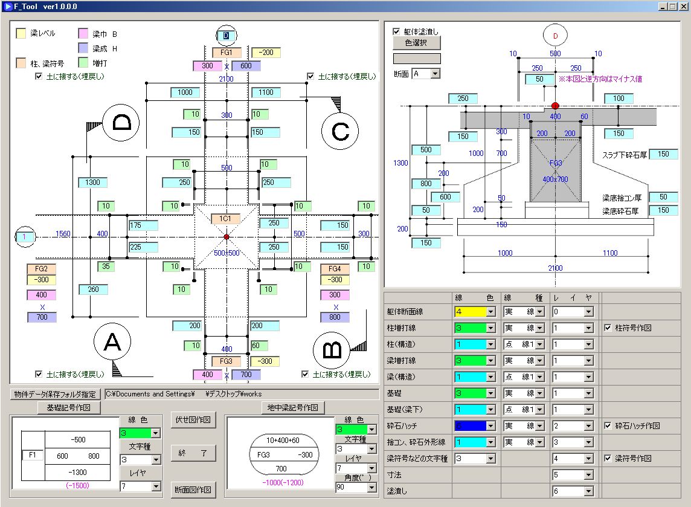
Task: Toggle the 躯体塗潰し checkbox
Action: [397, 31]
